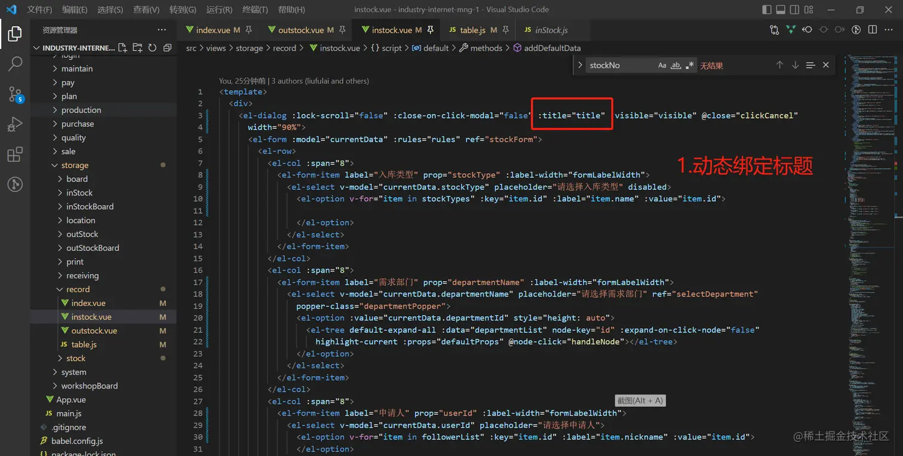Split the editor to the right

(x=873, y=30)
